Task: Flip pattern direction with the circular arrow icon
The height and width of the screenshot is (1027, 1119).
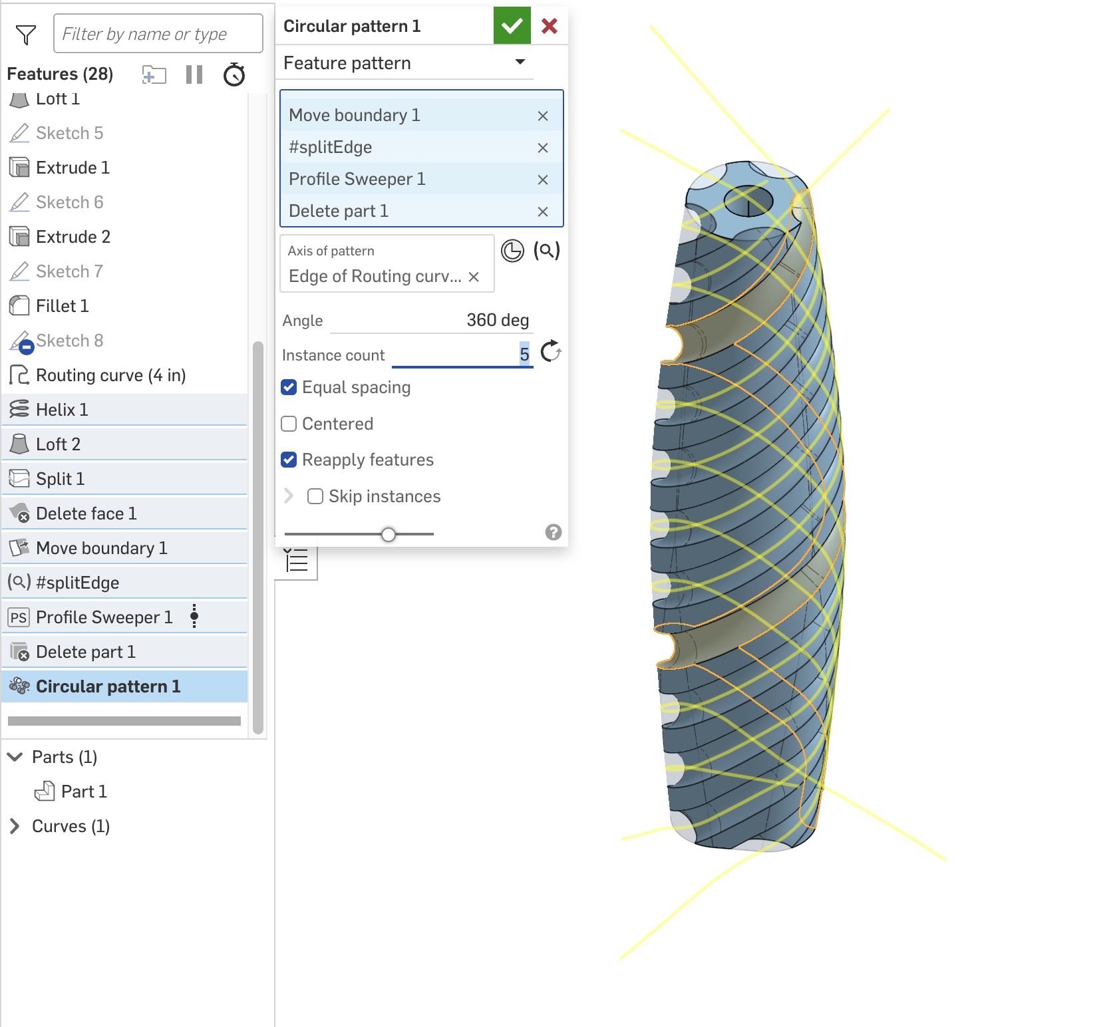Action: [551, 351]
